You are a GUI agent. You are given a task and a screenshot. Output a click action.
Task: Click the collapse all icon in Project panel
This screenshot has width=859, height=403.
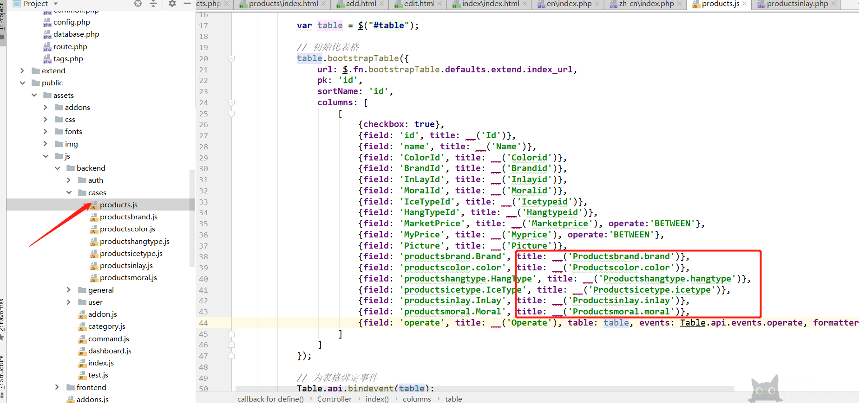tap(153, 4)
